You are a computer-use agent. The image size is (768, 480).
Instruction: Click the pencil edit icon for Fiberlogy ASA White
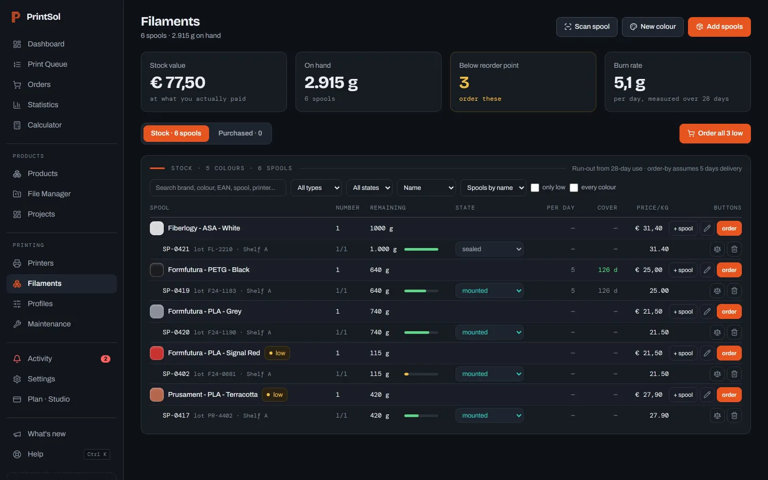(x=707, y=228)
